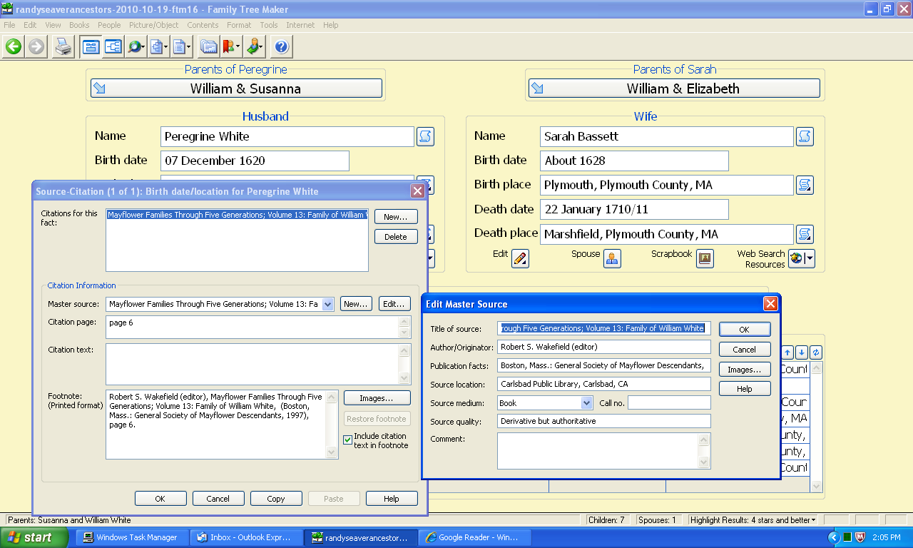Go back with the green arrow
The height and width of the screenshot is (548, 913).
coord(14,47)
